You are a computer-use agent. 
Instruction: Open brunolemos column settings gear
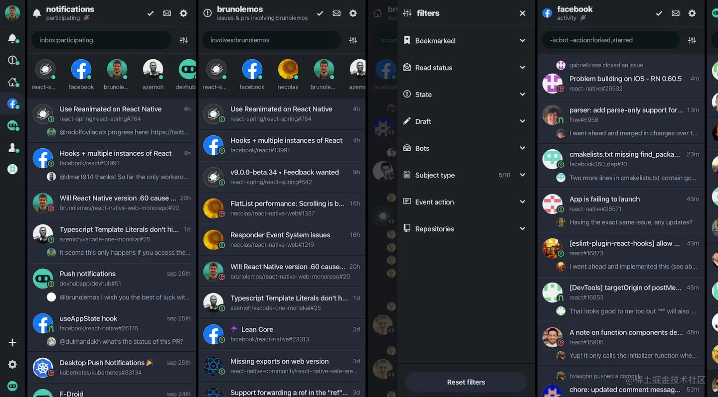353,13
